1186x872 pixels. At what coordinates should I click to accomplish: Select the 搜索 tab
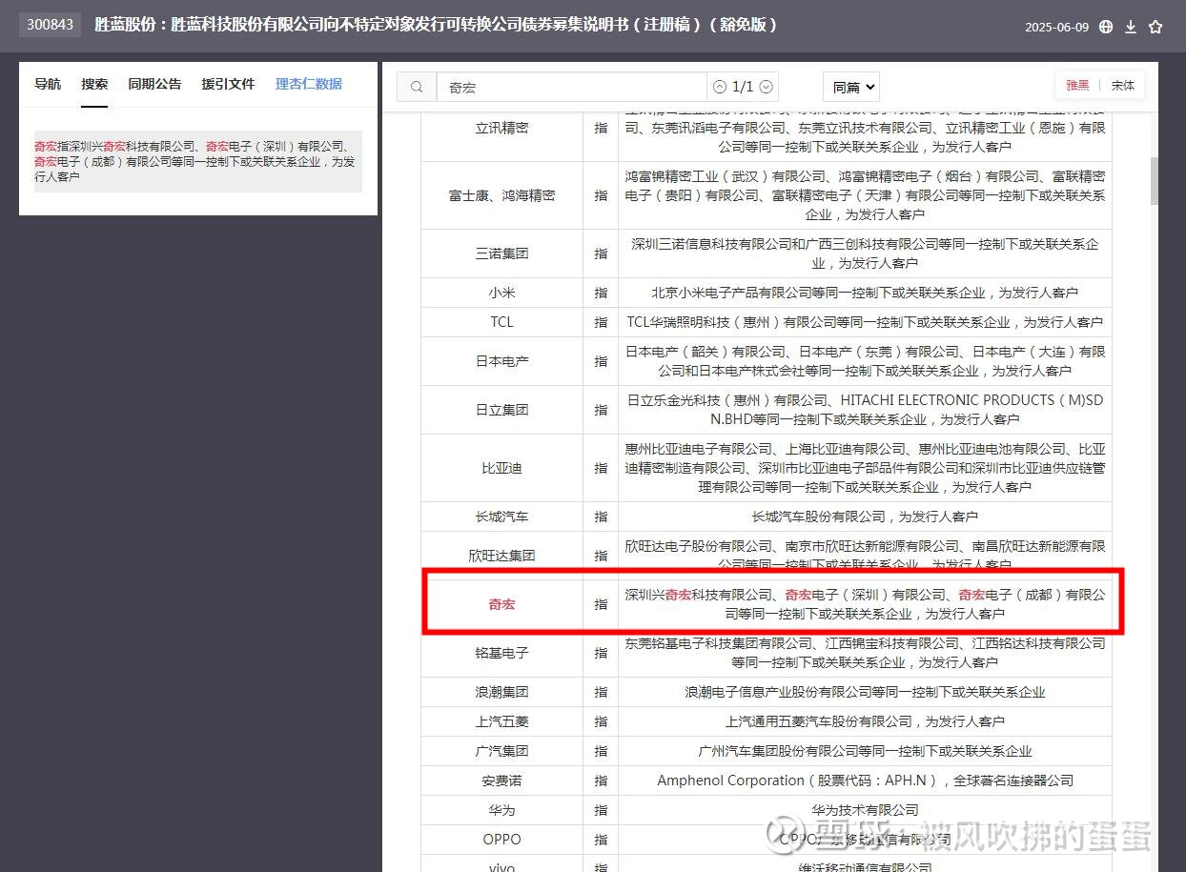[x=94, y=84]
